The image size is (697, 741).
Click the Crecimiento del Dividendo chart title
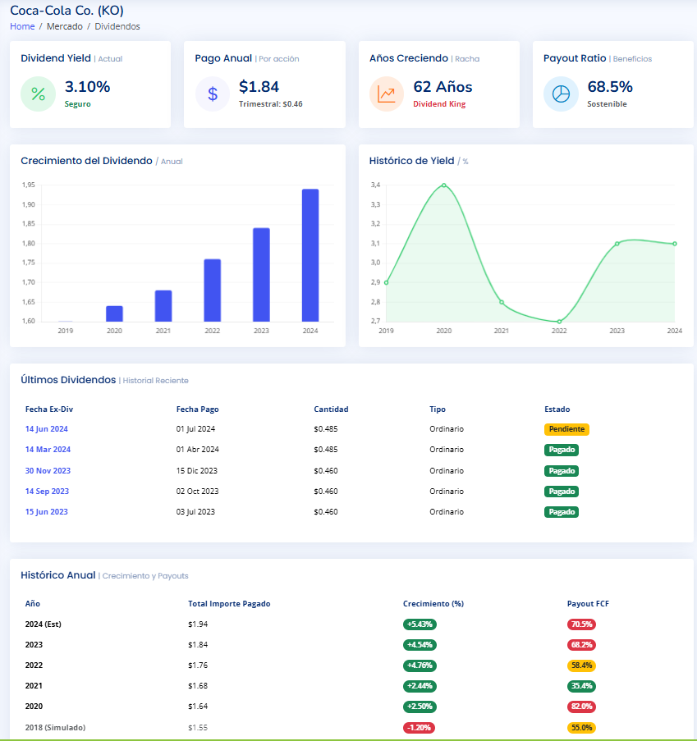(86, 161)
